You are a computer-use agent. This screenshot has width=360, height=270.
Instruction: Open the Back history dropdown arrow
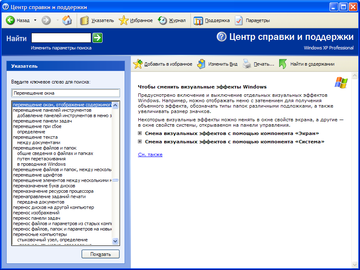(35, 20)
